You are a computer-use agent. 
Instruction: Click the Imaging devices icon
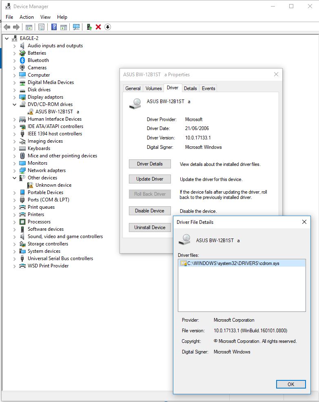(22, 141)
